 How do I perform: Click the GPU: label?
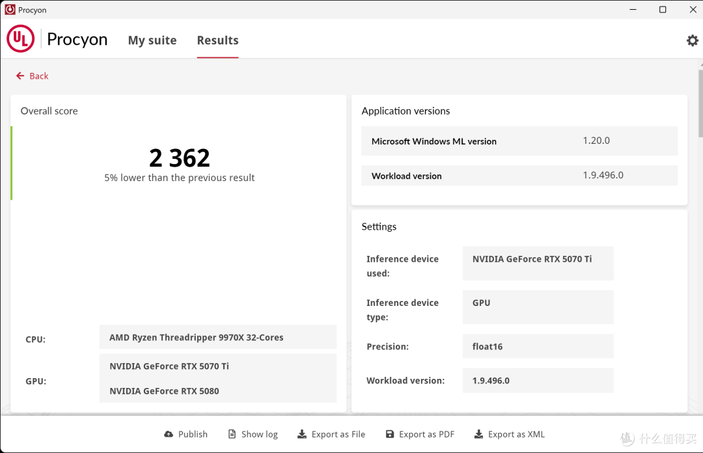click(36, 381)
